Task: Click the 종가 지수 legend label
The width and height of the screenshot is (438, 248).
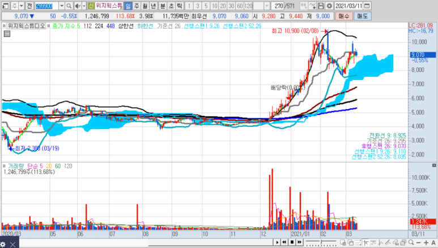Action: click(64, 26)
